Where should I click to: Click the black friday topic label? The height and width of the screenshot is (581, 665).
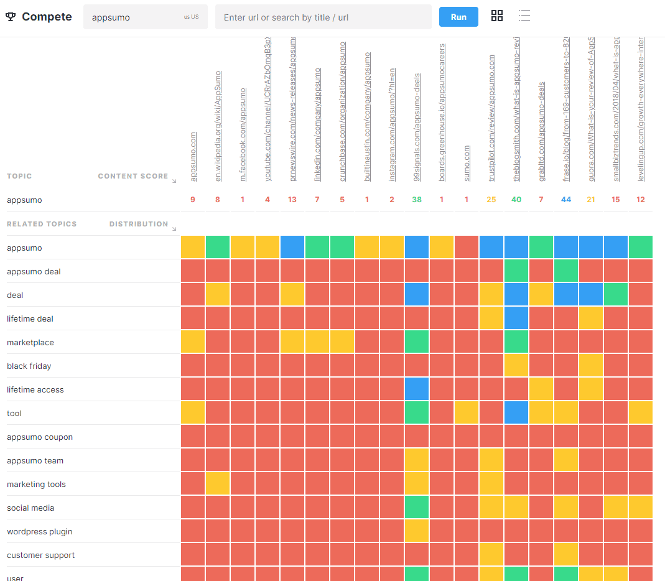(29, 366)
